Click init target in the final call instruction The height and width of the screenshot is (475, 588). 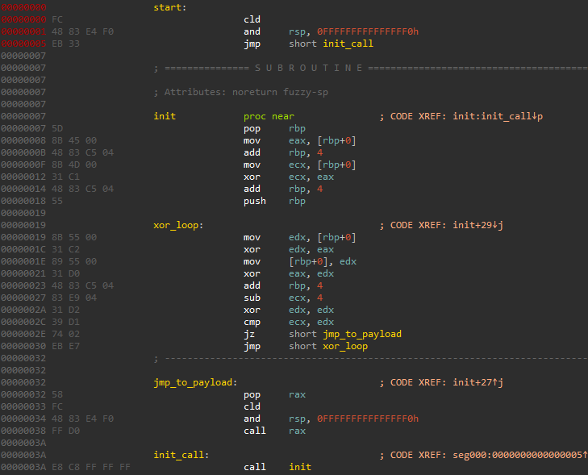point(300,467)
